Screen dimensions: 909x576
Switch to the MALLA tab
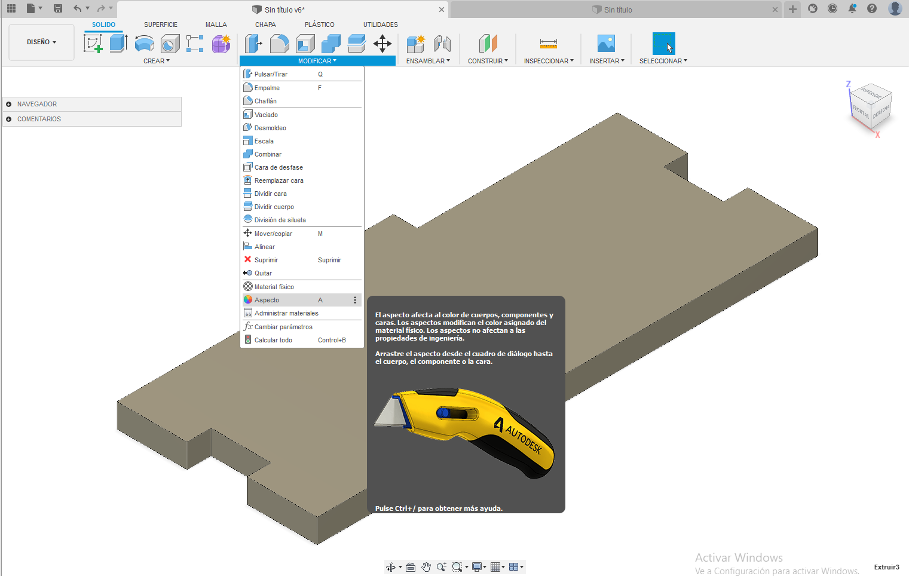tap(216, 24)
